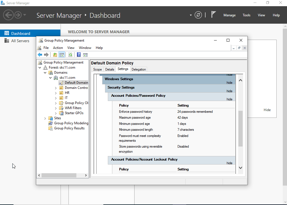Image resolution: width=287 pixels, height=205 pixels.
Task: Click Server Manager back navigation arrow
Action: (x=8, y=15)
